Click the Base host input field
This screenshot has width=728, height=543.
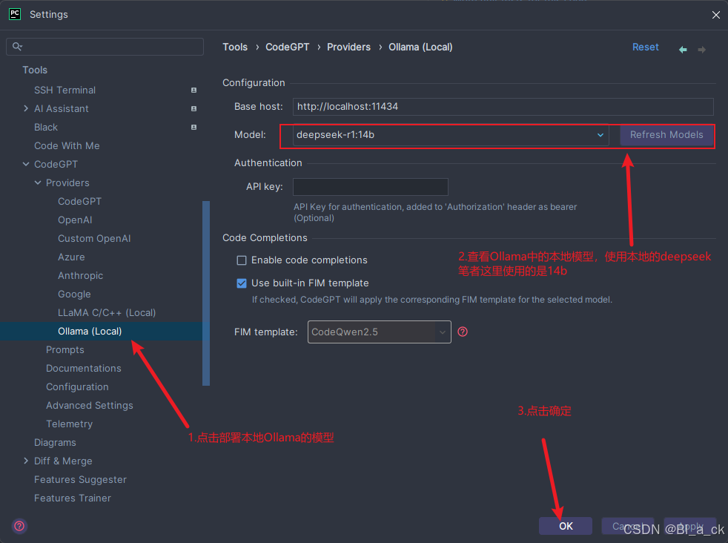503,106
